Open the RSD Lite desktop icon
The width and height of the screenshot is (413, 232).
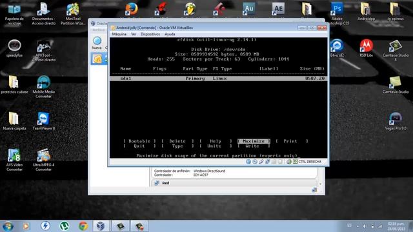point(366,48)
